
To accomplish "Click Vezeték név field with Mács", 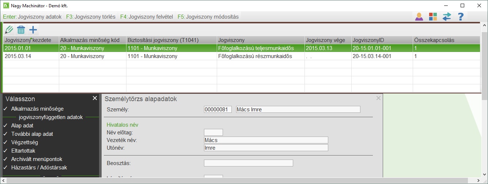I will (266, 140).
